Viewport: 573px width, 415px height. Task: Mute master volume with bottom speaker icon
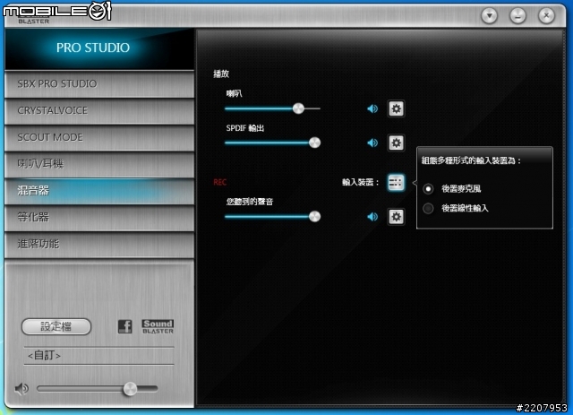21,389
